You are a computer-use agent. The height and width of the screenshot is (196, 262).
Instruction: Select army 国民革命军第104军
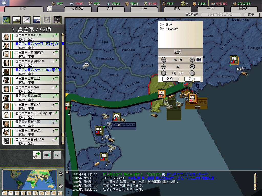pos(31,97)
